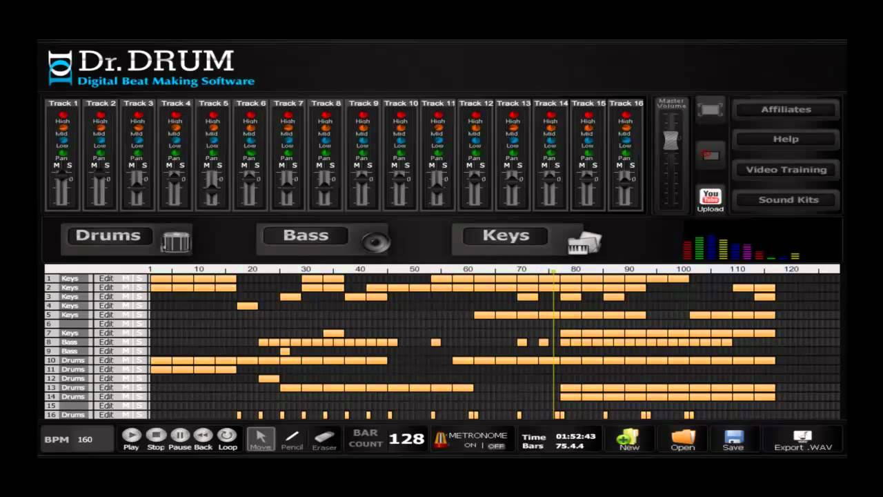
Task: Mute Track 1 in the mixer
Action: 57,166
